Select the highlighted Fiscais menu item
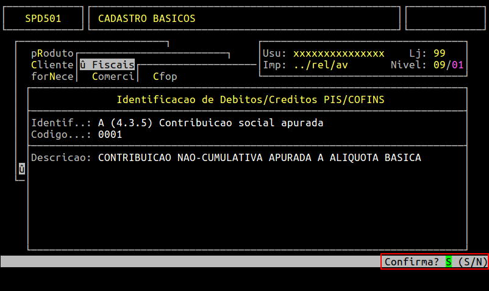 107,65
